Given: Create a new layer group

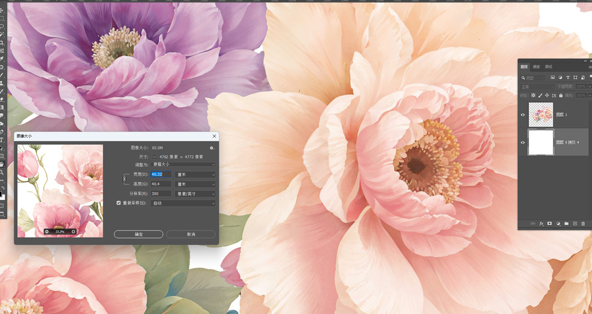Looking at the screenshot, I should tap(566, 224).
